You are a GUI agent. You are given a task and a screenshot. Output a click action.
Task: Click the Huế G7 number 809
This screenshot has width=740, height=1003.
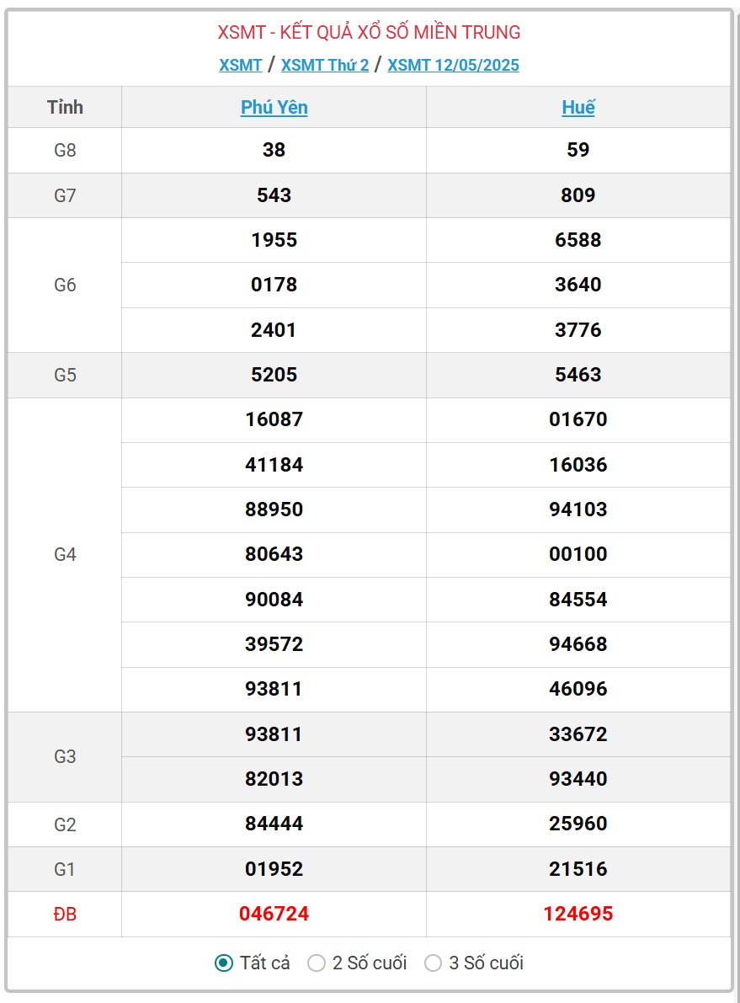click(x=578, y=195)
